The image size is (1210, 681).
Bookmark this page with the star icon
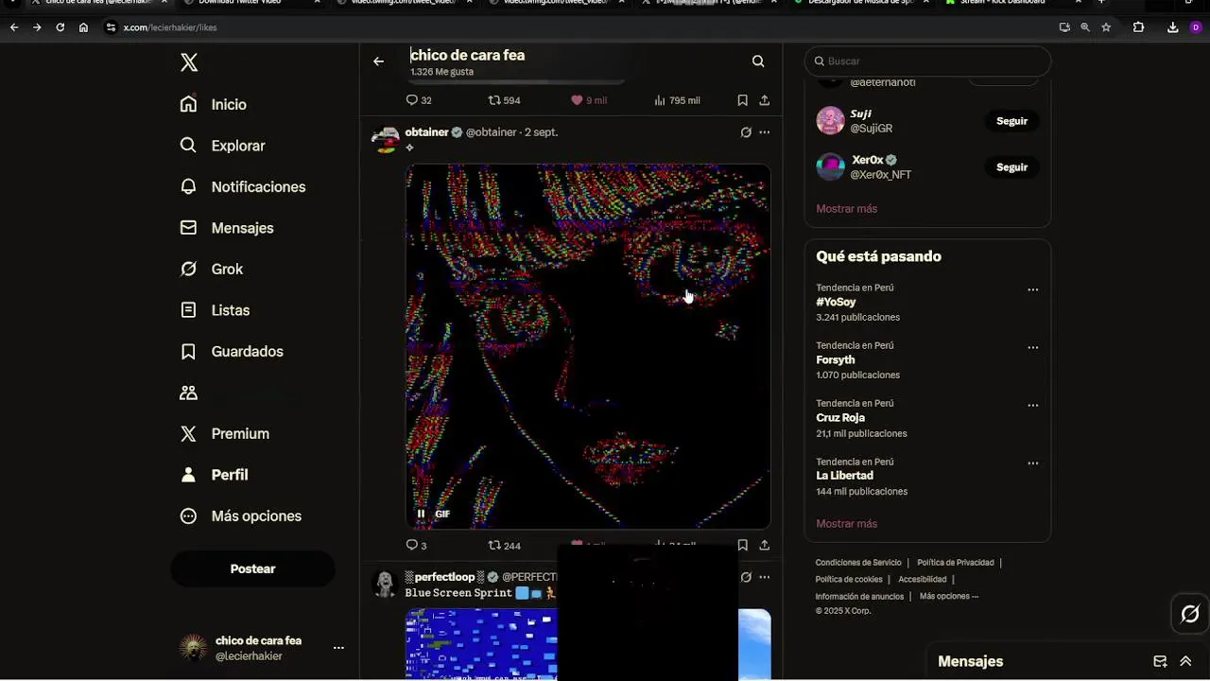pyautogui.click(x=1106, y=27)
